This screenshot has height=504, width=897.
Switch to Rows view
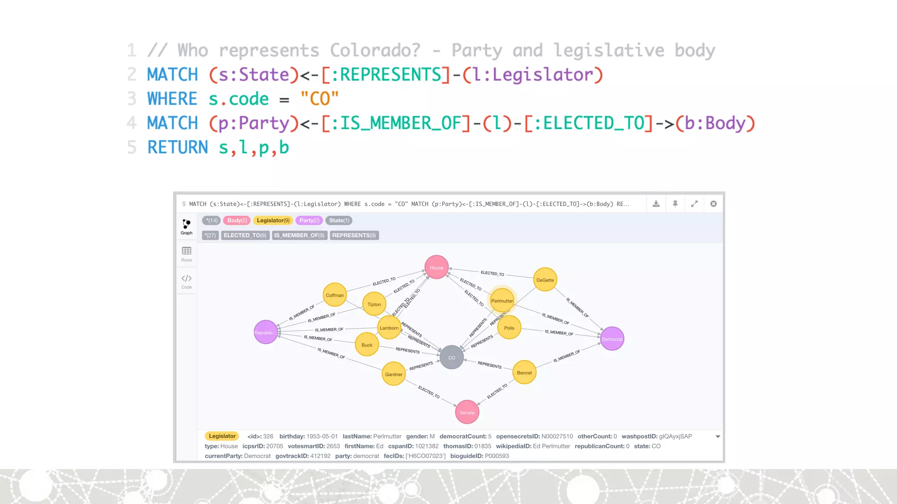pos(187,254)
